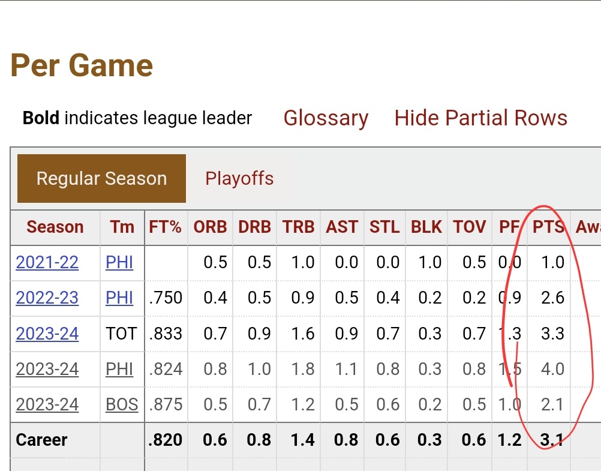This screenshot has width=601, height=471.
Task: Open the 2021-22 season link
Action: [47, 263]
